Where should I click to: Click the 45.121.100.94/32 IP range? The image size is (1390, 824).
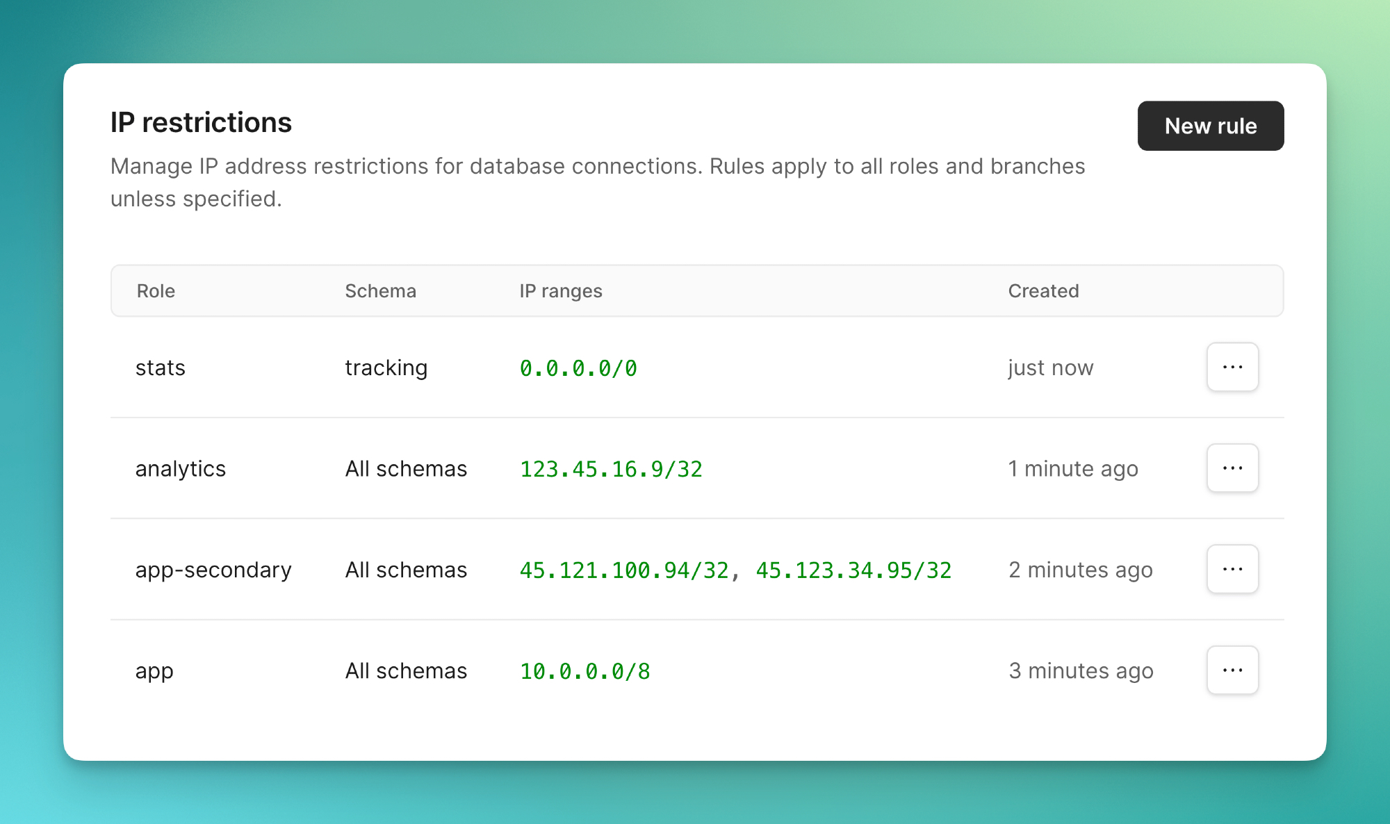(x=624, y=570)
